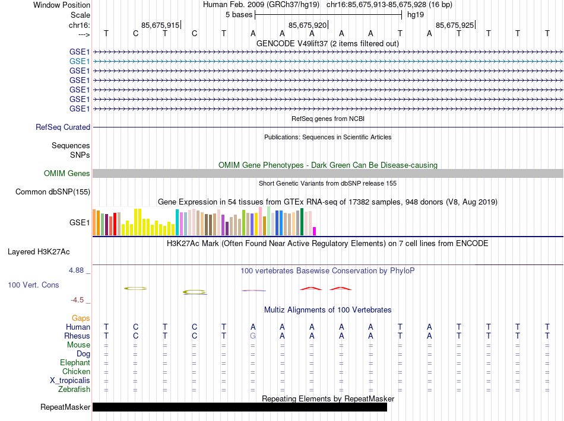
Task: Click the dark green bar in GTEx chart
Action: [x=302, y=222]
